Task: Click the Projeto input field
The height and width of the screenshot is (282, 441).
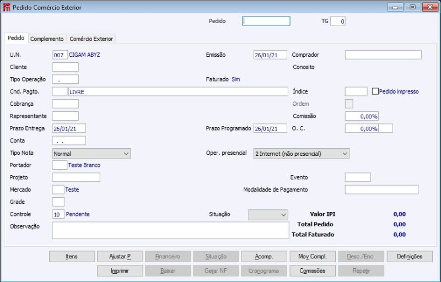Action: pyautogui.click(x=76, y=177)
